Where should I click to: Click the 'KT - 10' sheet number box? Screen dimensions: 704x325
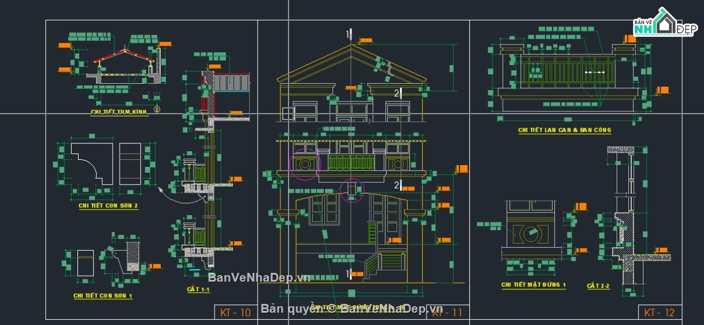tap(235, 313)
